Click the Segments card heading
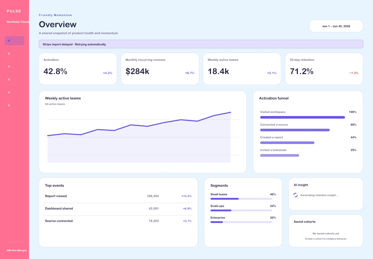373x259 pixels. point(219,185)
